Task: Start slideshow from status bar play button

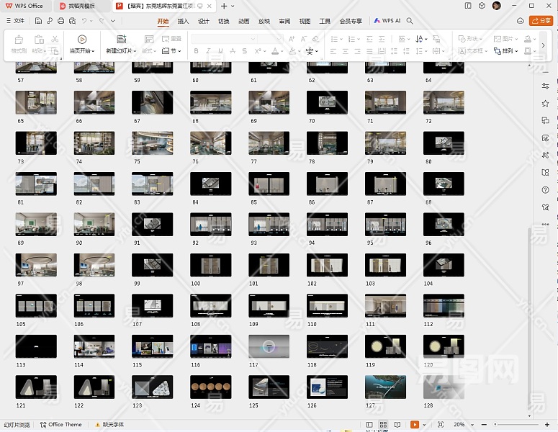Action: (414, 425)
